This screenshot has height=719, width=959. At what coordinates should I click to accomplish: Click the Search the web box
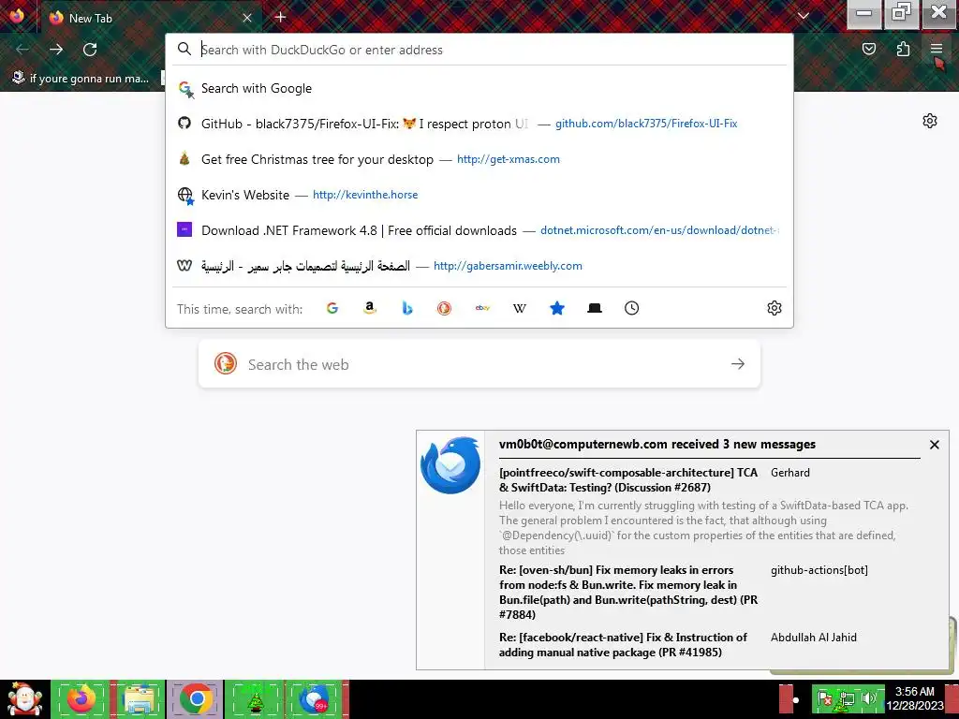pos(479,364)
